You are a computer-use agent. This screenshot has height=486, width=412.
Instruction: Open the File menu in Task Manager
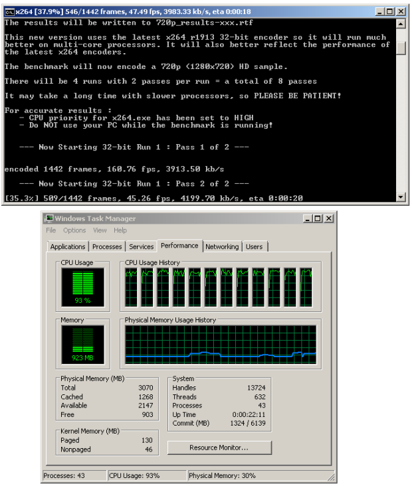[x=51, y=230]
